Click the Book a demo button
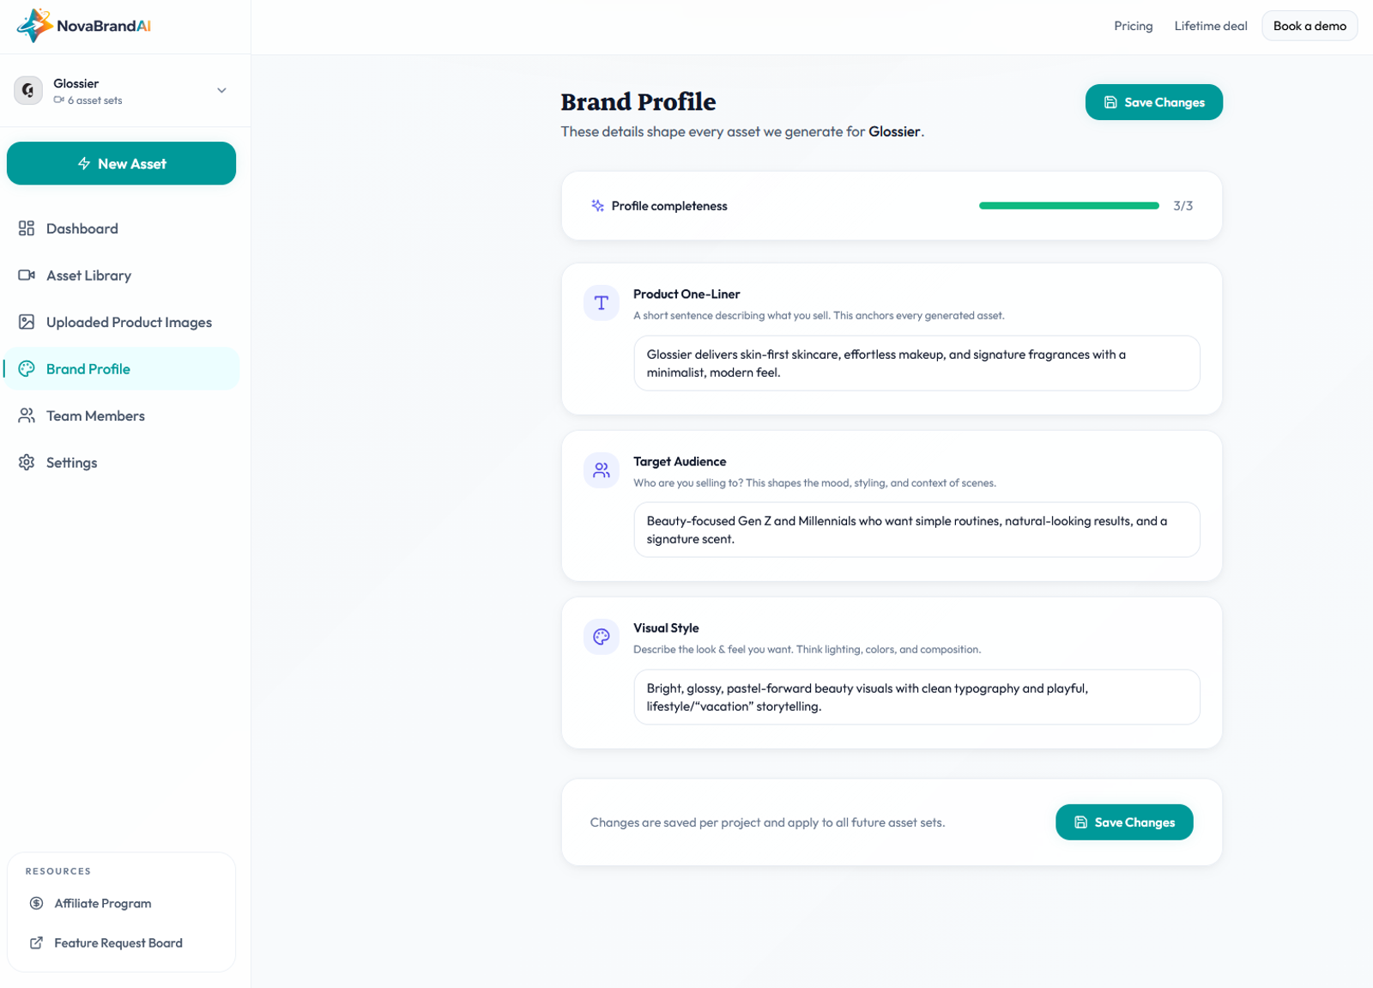Image resolution: width=1373 pixels, height=988 pixels. coord(1309,26)
